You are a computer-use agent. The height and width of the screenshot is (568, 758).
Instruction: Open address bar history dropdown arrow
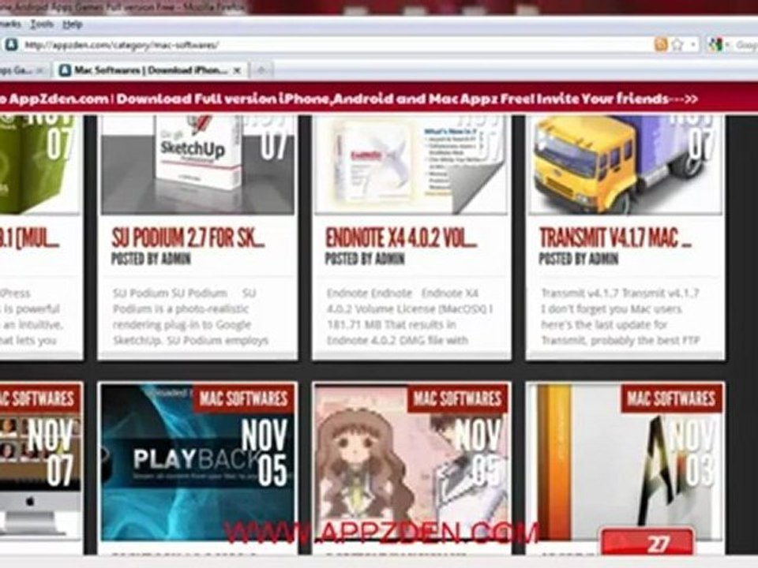[x=693, y=45]
